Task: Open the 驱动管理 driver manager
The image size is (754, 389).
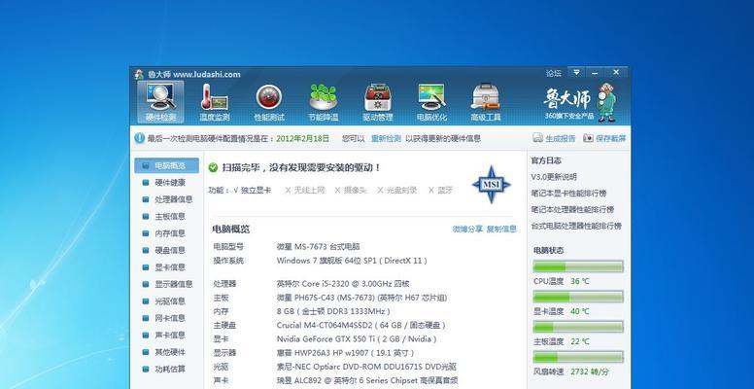Action: (x=377, y=102)
